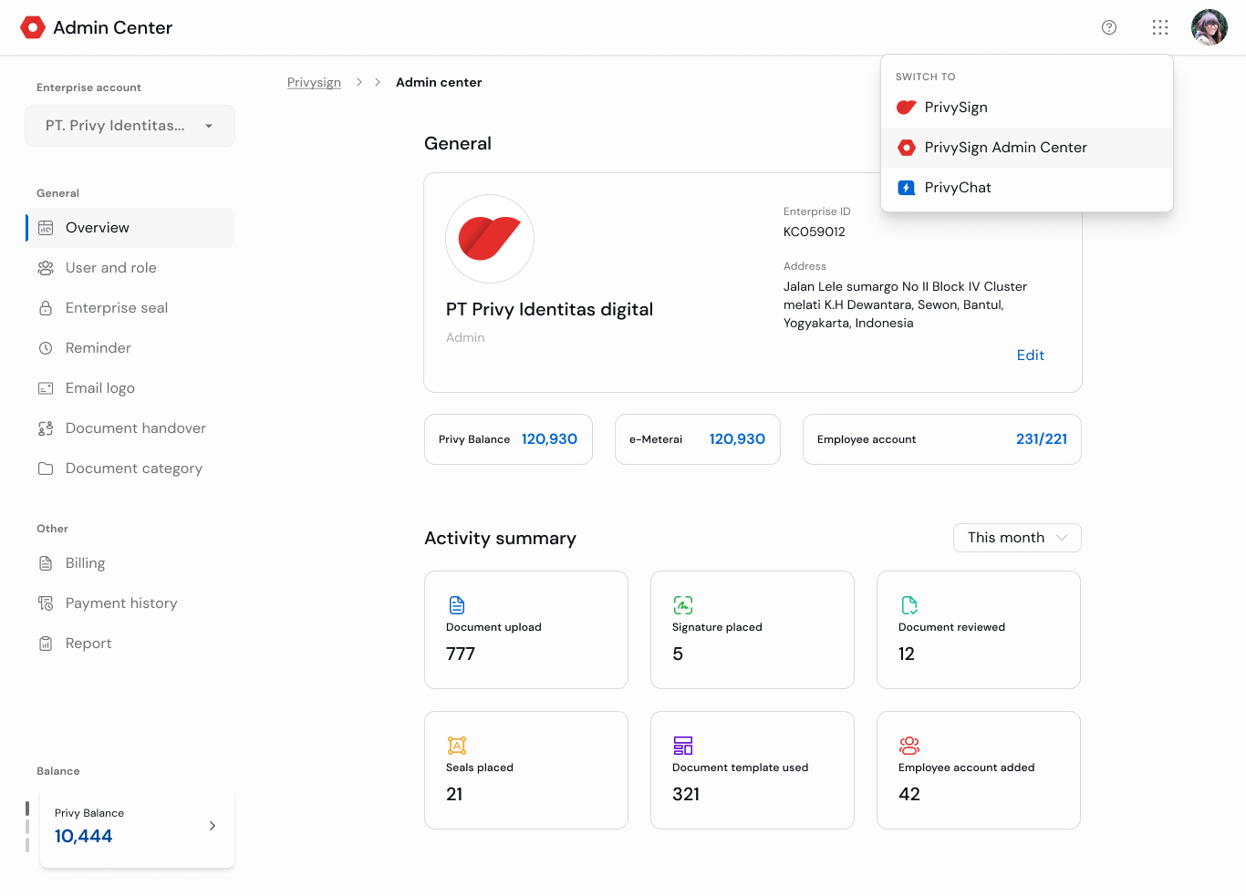The width and height of the screenshot is (1246, 896).
Task: Click the Enterprise ID value KC059012
Action: tap(815, 232)
